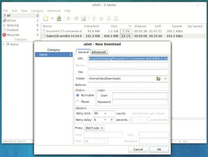Expand the Folder path history dropdown
The image size is (208, 157).
tap(165, 78)
